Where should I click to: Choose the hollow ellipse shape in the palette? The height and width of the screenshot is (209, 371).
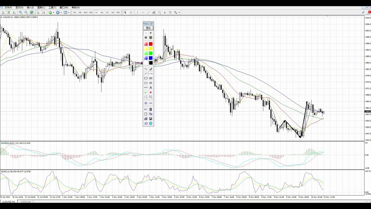point(146,83)
